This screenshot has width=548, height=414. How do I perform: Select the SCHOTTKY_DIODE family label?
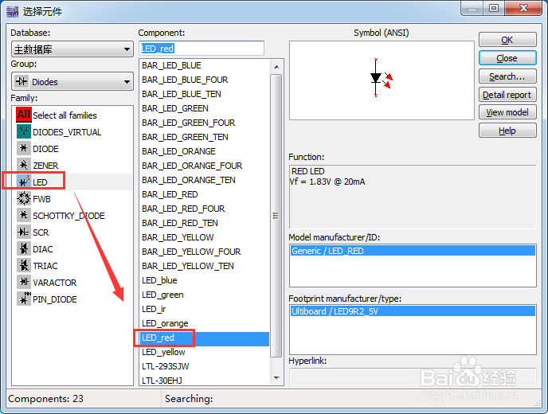68,216
